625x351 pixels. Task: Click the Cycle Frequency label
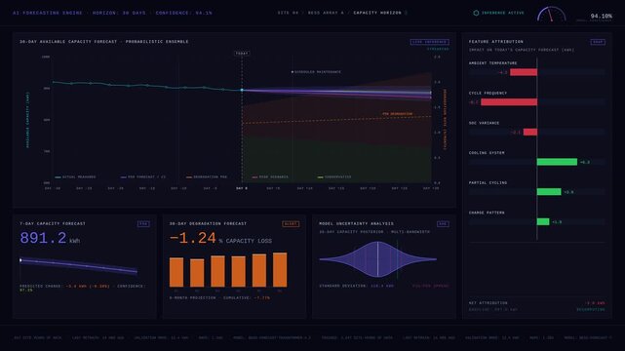[488, 93]
